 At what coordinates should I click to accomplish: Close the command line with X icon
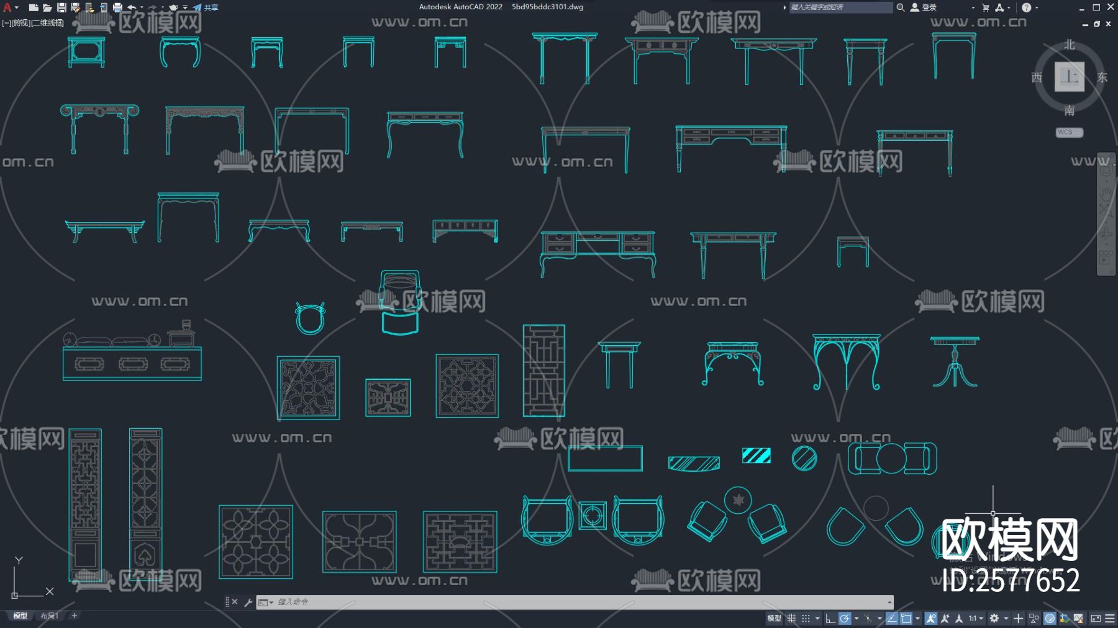(x=235, y=602)
